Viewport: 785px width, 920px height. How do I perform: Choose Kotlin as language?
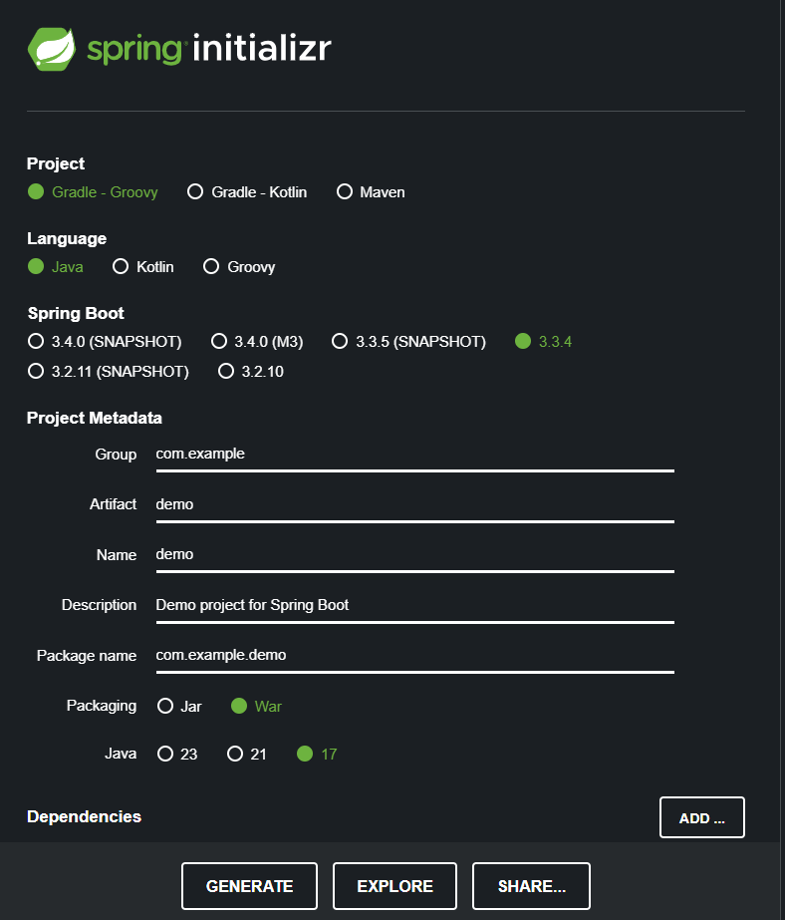(143, 267)
